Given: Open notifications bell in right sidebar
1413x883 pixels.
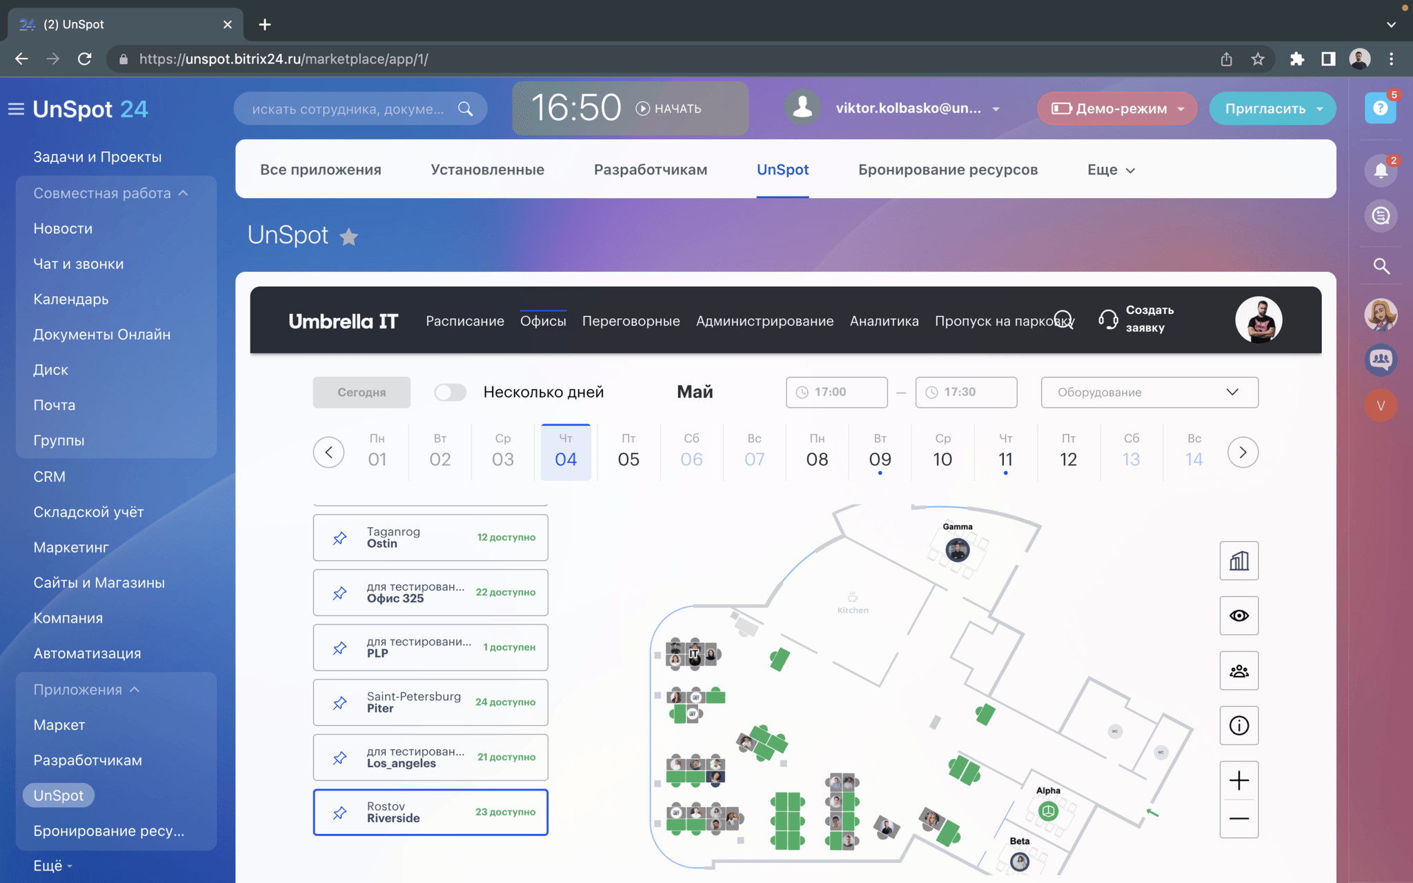Looking at the screenshot, I should [x=1380, y=170].
